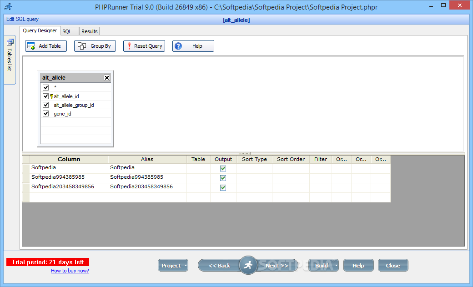The image size is (473, 287).
Task: Click the Column header in the grid
Action: [x=69, y=159]
